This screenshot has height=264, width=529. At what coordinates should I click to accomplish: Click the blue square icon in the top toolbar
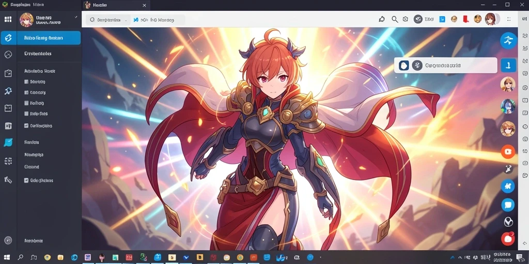coord(442,19)
